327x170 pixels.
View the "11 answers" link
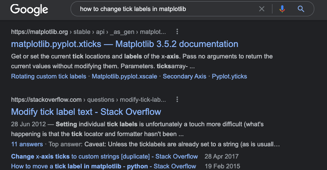pos(27,144)
